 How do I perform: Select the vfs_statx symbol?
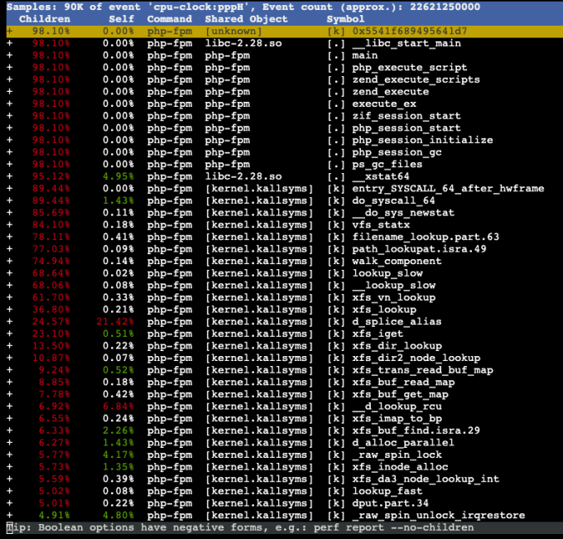[x=381, y=225]
